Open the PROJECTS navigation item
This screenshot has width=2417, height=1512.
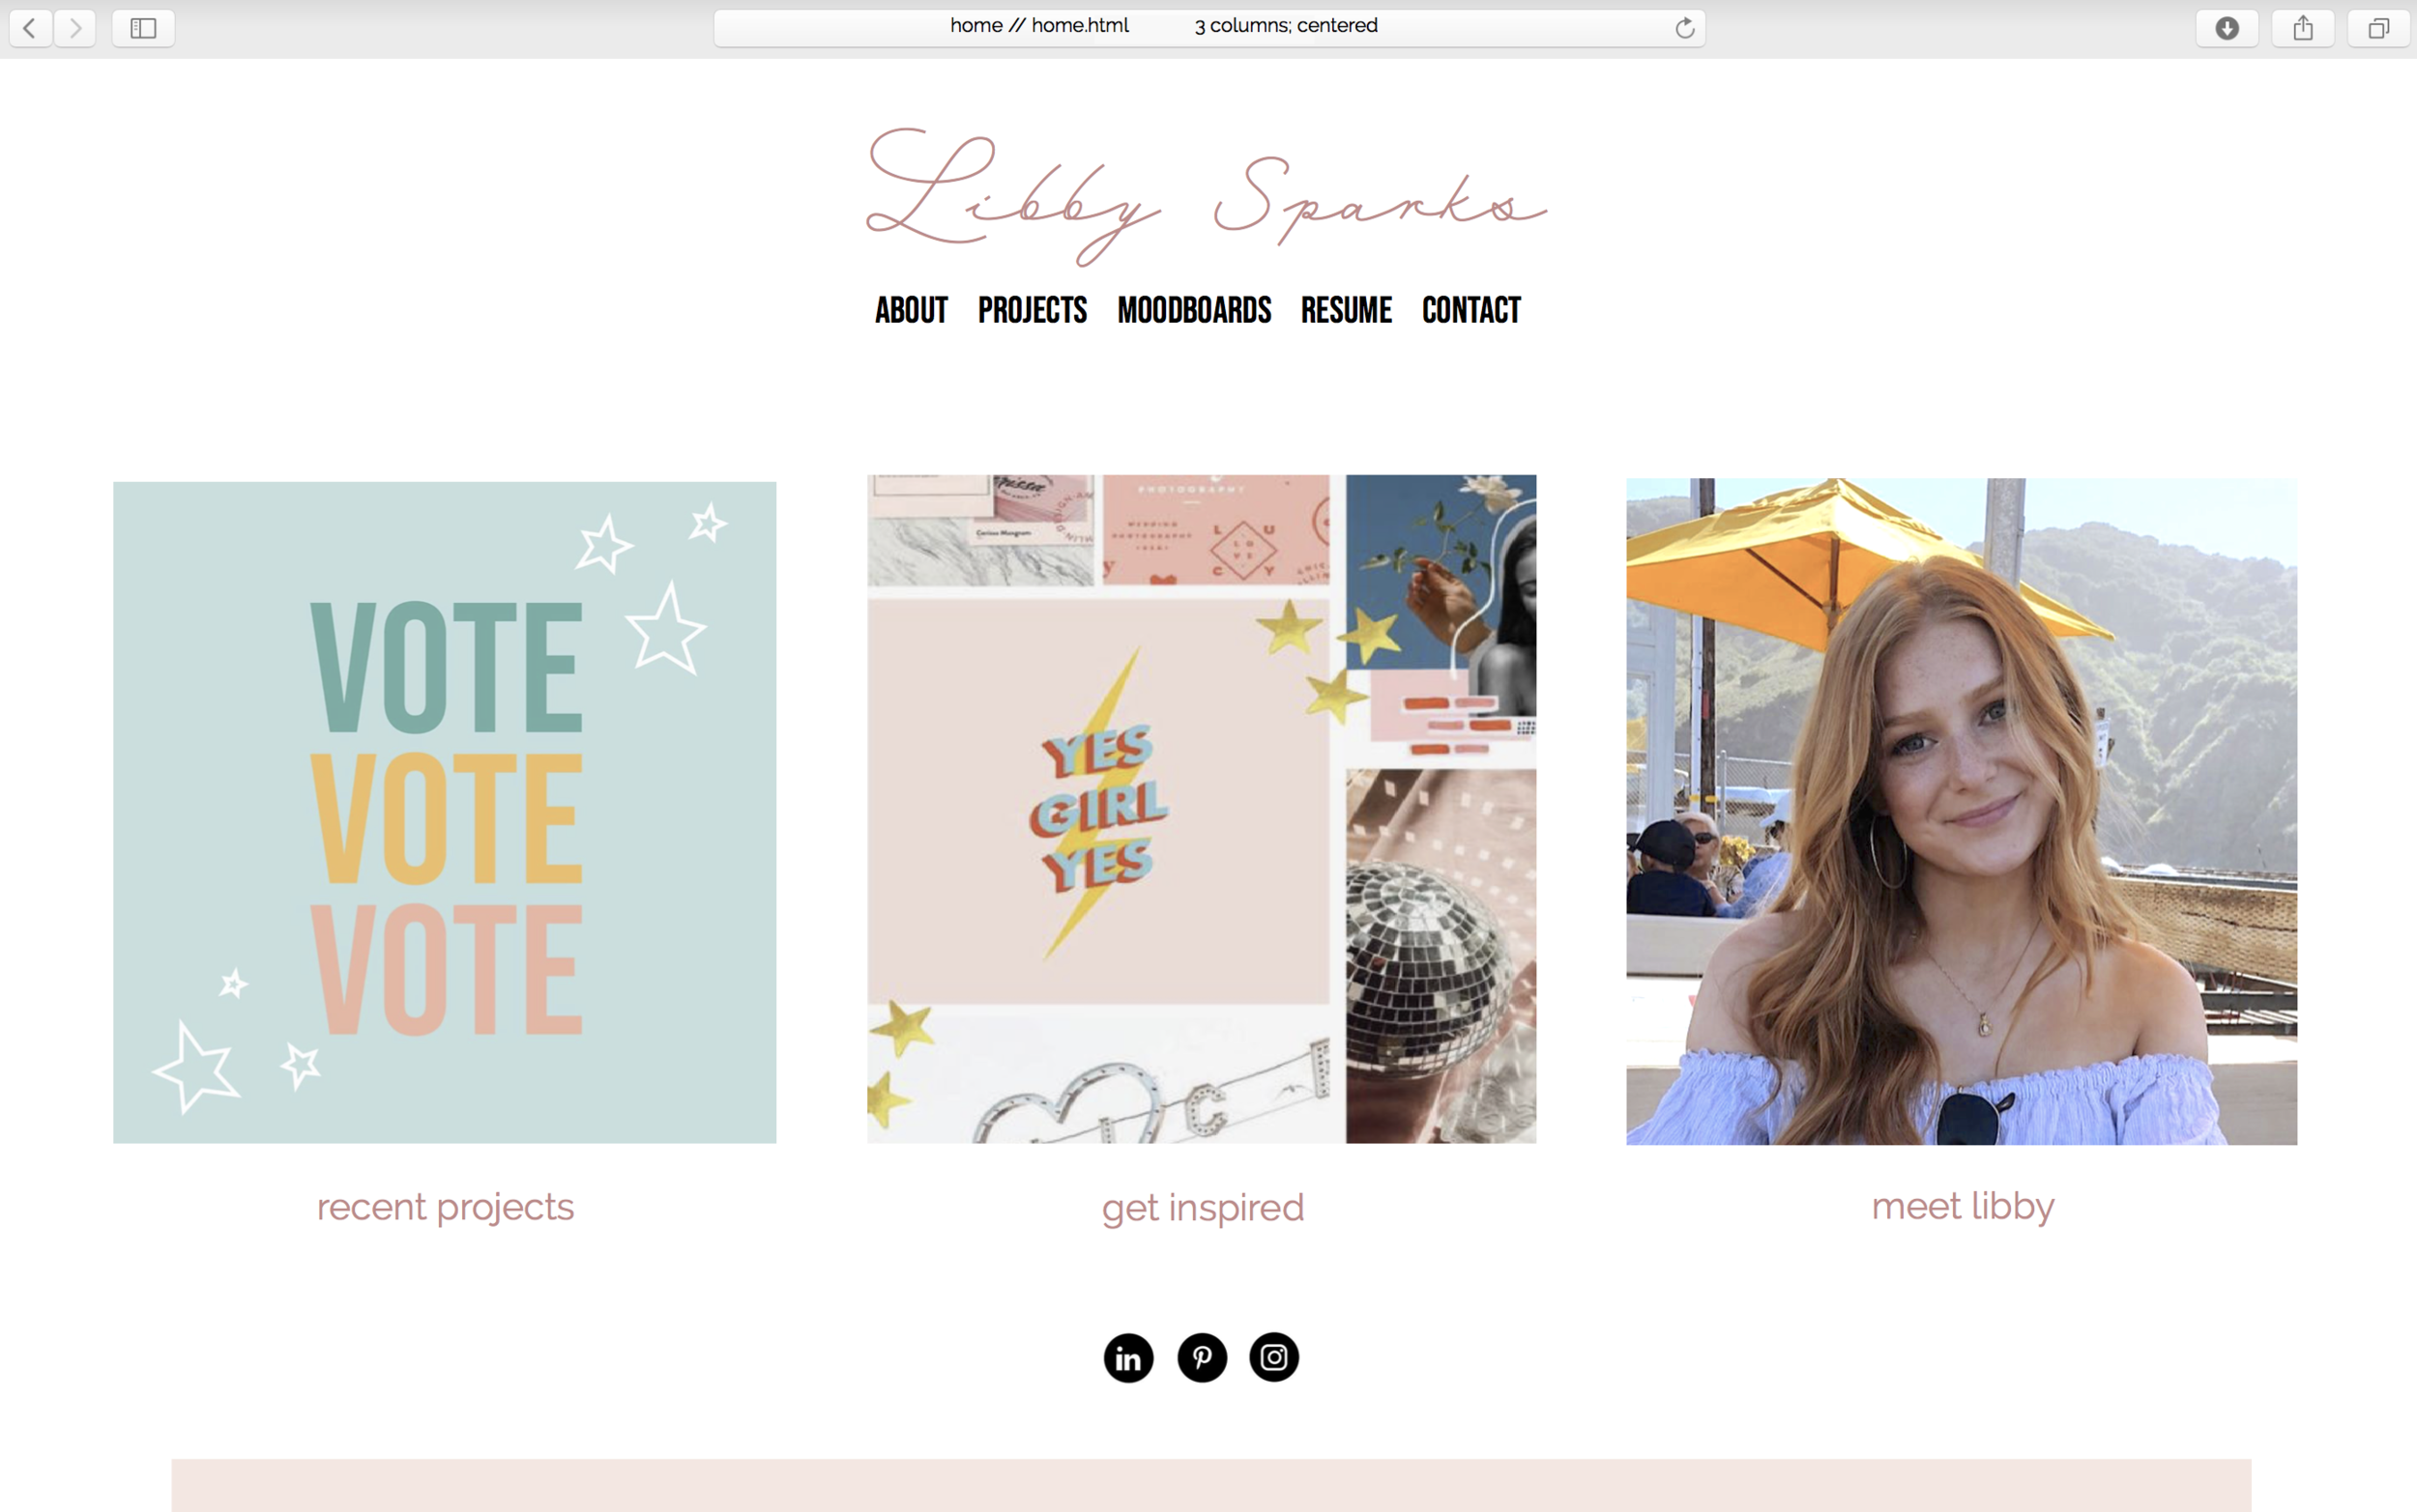pos(1033,310)
